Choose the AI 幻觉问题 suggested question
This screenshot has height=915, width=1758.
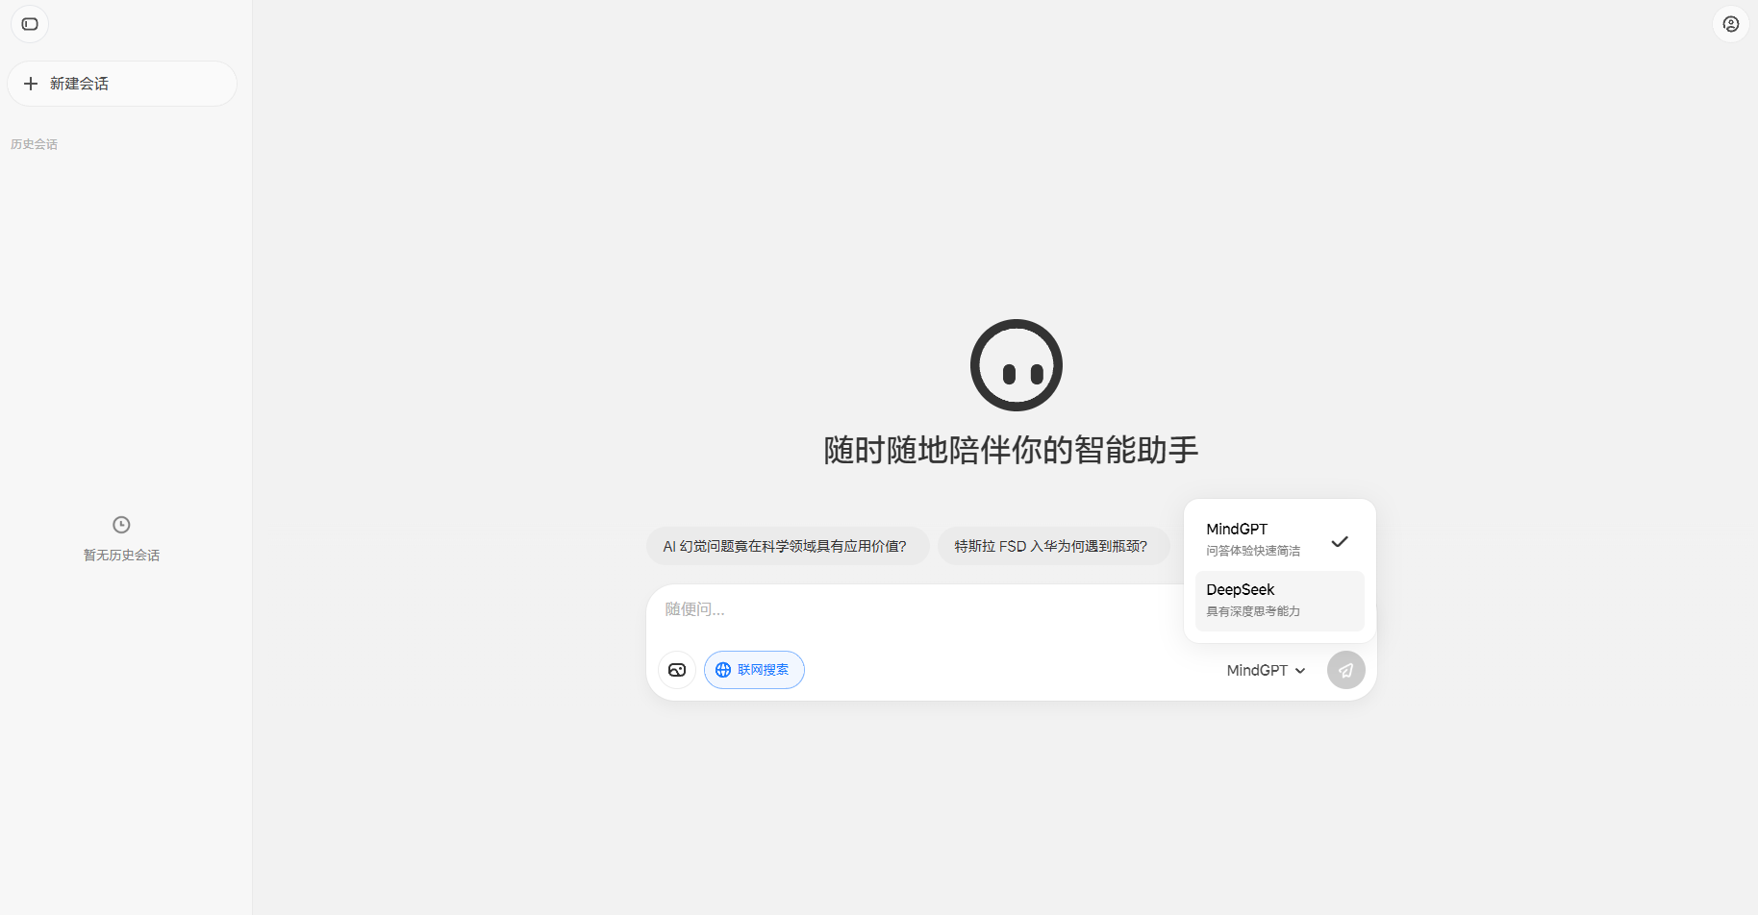[787, 546]
